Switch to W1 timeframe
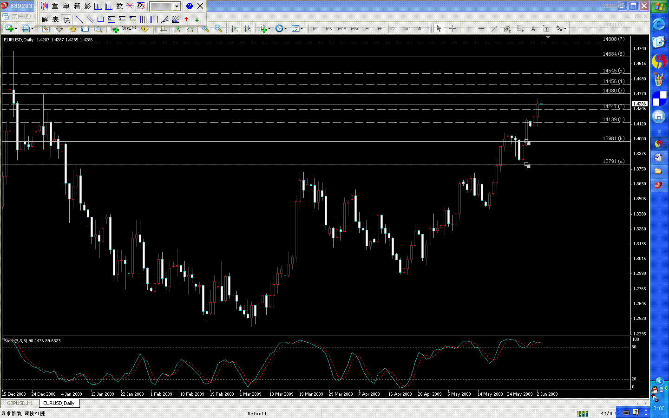This screenshot has height=418, width=669. [407, 29]
